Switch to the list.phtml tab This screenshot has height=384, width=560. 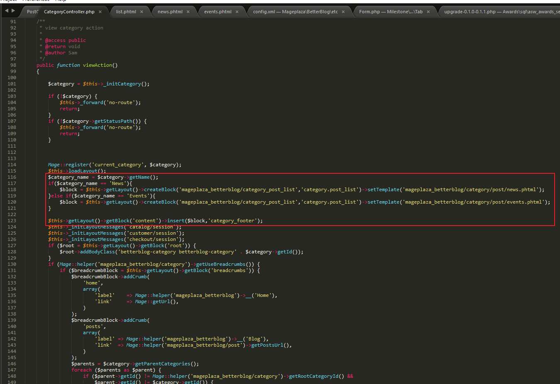click(x=126, y=12)
